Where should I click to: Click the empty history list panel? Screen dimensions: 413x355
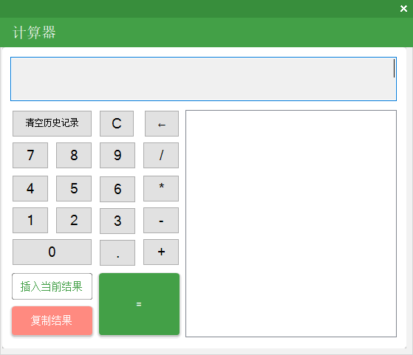[x=291, y=224]
